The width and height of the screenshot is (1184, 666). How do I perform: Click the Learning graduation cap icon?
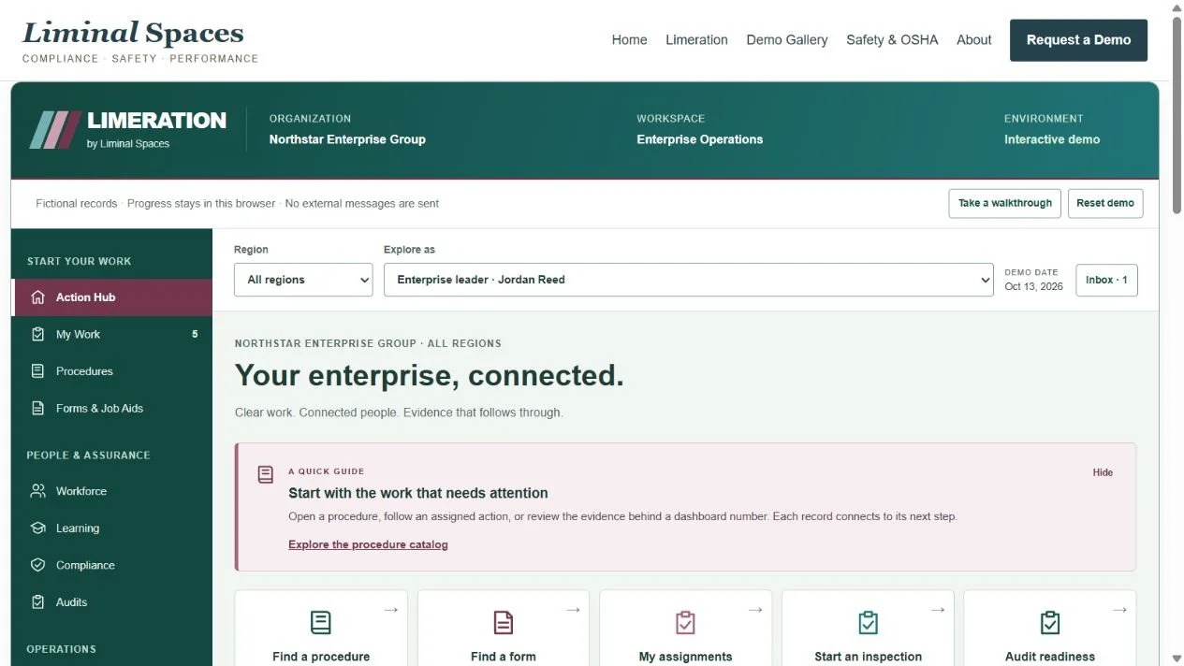click(x=37, y=528)
